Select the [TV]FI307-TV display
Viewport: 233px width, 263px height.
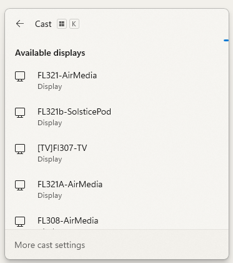[117, 153]
